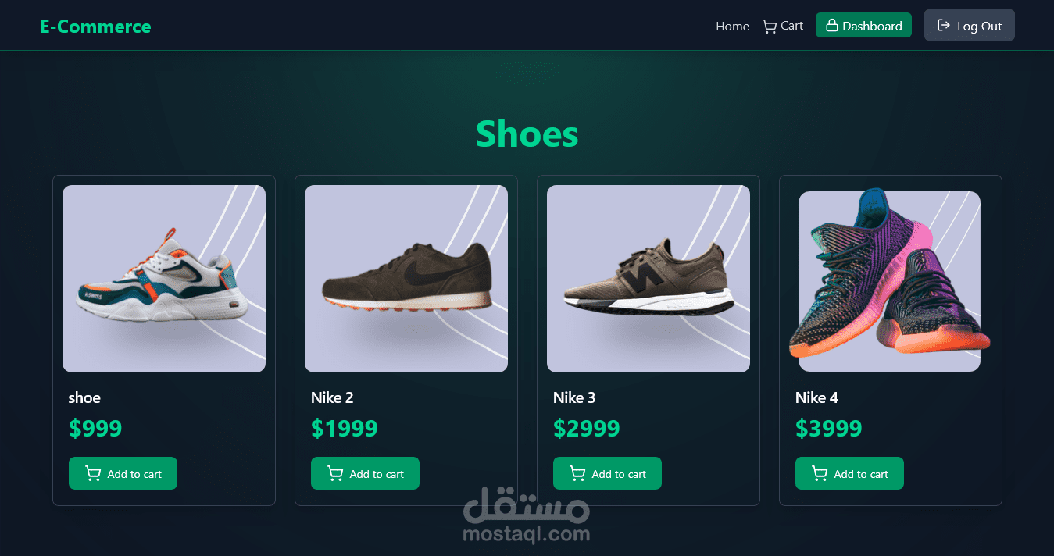
Task: Add Nike 2 to the cart
Action: [x=365, y=473]
